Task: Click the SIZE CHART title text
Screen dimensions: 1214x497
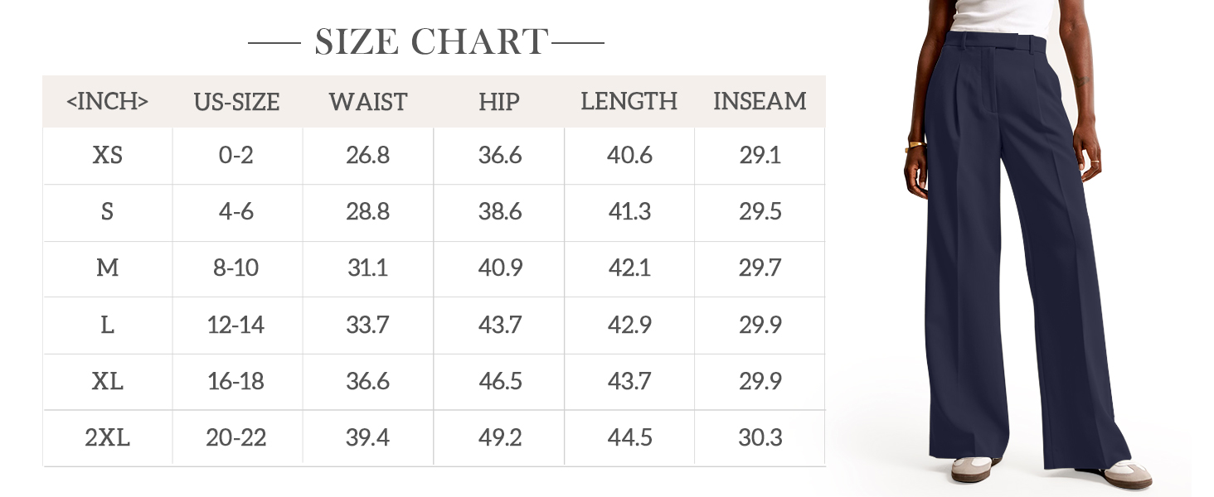Action: point(431,41)
